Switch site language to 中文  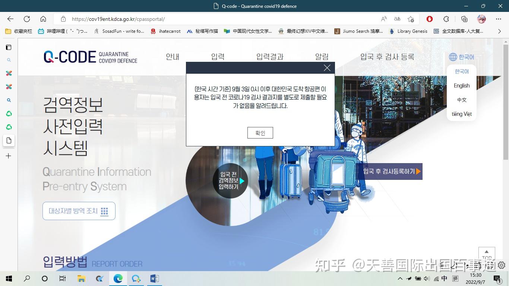[x=462, y=100]
